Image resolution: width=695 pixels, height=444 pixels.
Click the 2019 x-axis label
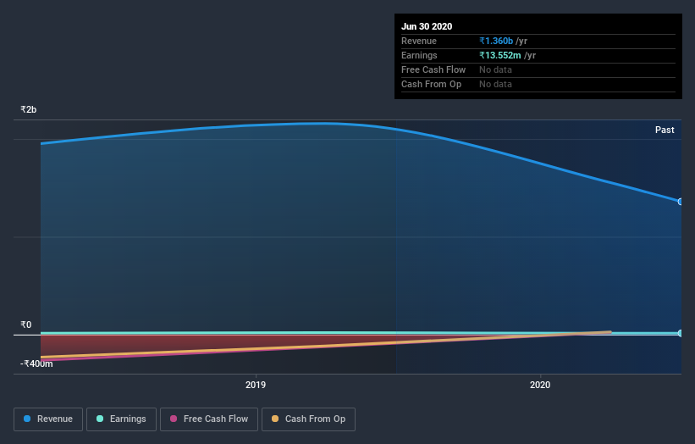[256, 385]
